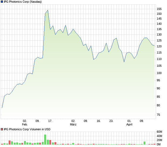Click the '02.' date label above März
The height and width of the screenshot is (147, 167).
[x=73, y=121]
